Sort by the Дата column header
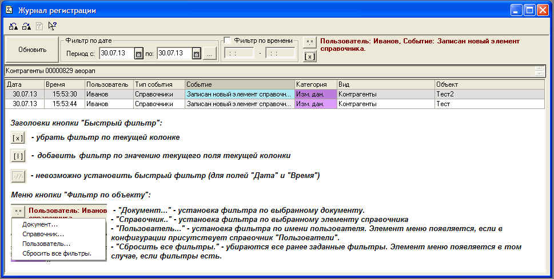The image size is (554, 279). (x=25, y=84)
